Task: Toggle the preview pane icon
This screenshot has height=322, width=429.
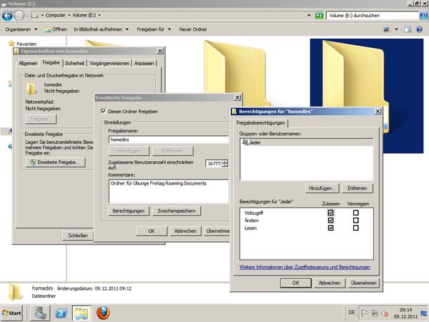Action: click(406, 29)
